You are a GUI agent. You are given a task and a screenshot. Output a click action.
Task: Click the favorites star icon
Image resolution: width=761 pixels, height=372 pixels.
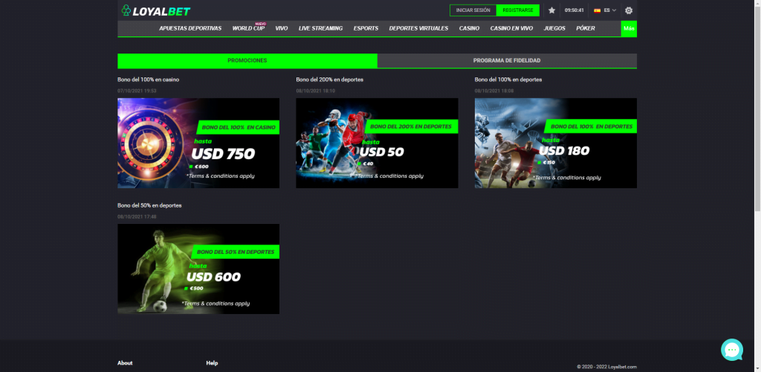pyautogui.click(x=551, y=10)
